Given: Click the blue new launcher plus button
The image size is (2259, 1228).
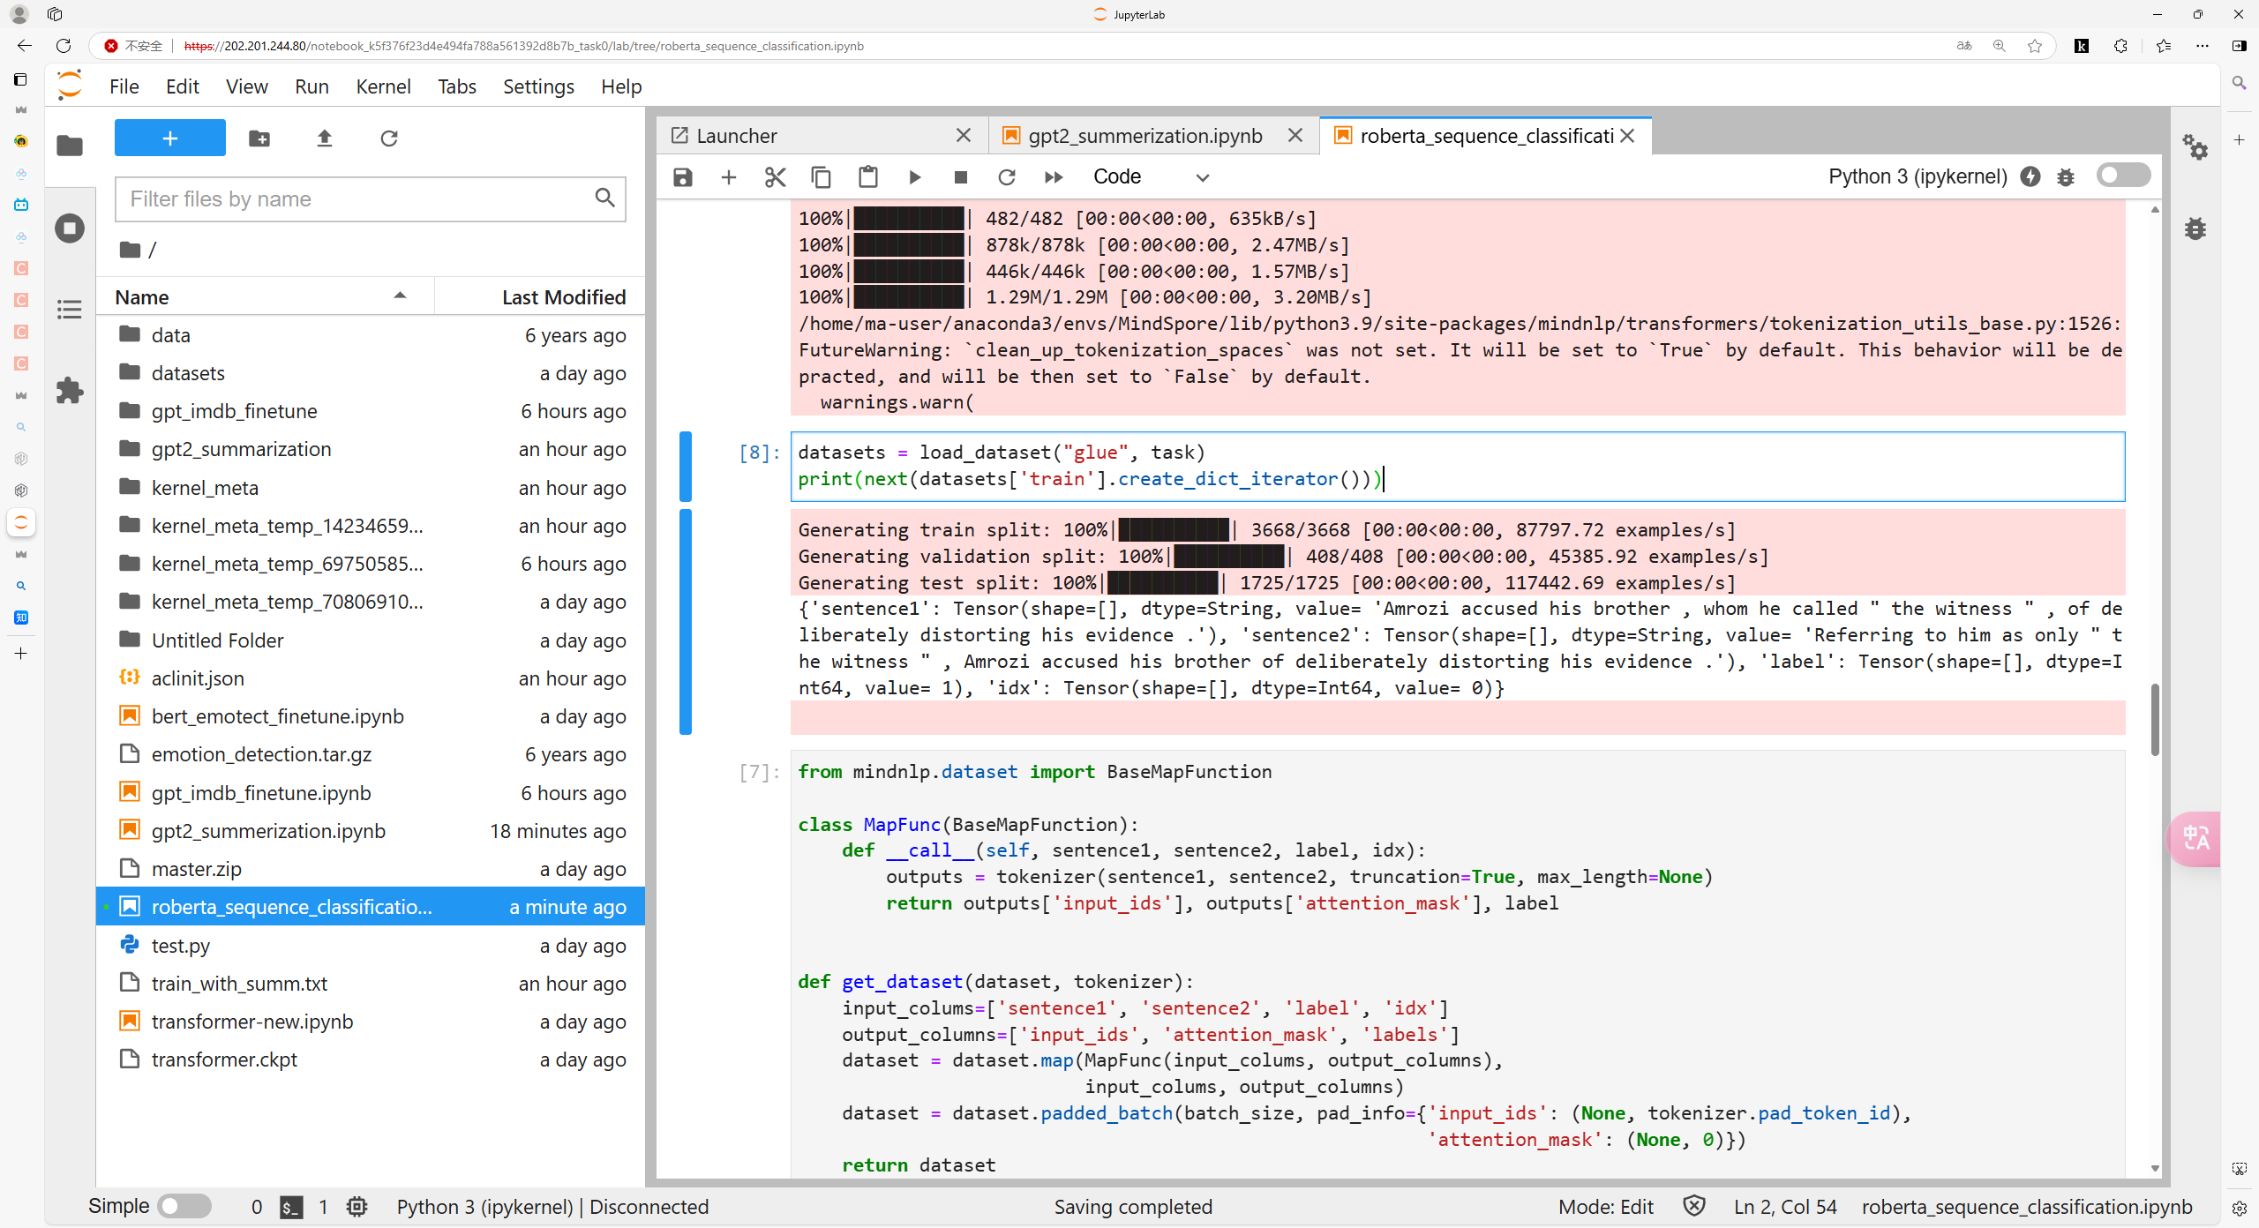Looking at the screenshot, I should click(170, 139).
